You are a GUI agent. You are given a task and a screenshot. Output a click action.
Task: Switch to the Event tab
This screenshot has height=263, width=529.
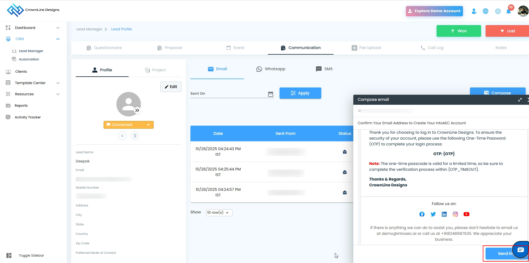click(x=235, y=48)
